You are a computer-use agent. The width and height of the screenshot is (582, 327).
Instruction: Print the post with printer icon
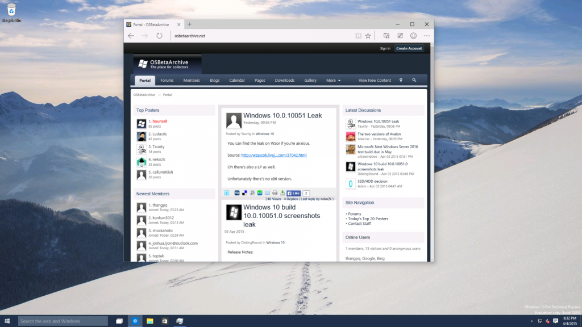tap(275, 193)
